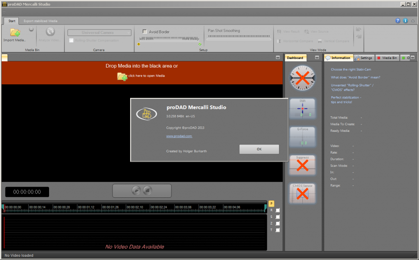Select the Information tab
Image resolution: width=419 pixels, height=260 pixels.
point(338,58)
